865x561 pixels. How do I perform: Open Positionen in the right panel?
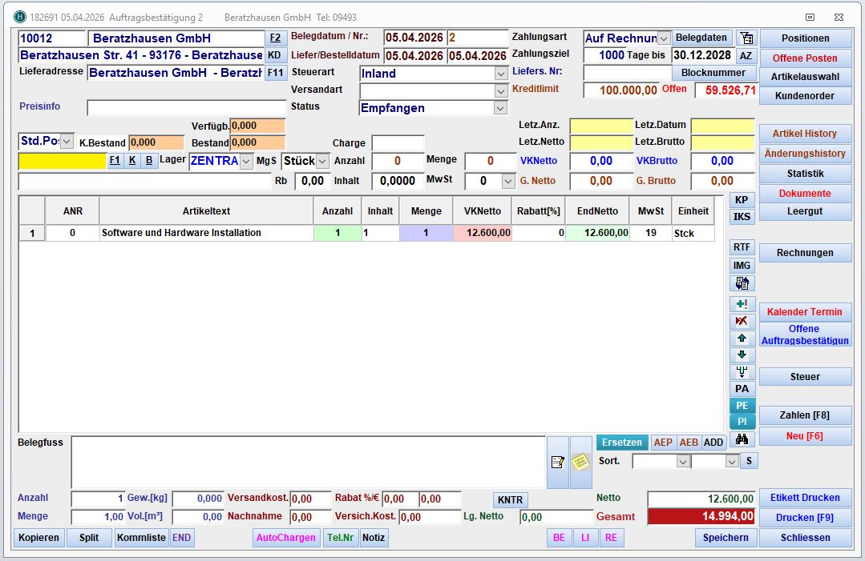click(x=805, y=38)
